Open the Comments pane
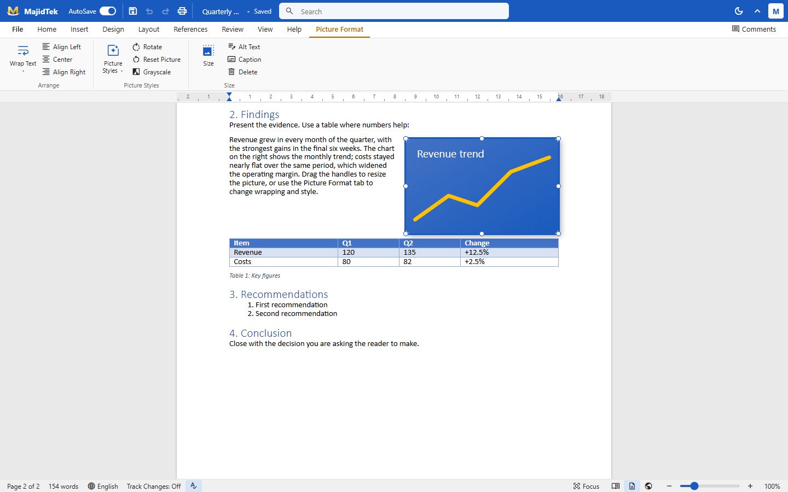 tap(754, 30)
